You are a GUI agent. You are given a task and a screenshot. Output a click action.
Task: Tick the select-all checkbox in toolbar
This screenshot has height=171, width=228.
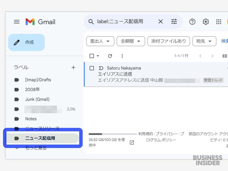[91, 56]
